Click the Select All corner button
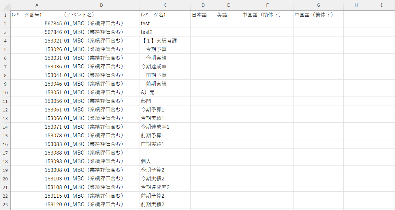395x210 pixels. pos(5,5)
